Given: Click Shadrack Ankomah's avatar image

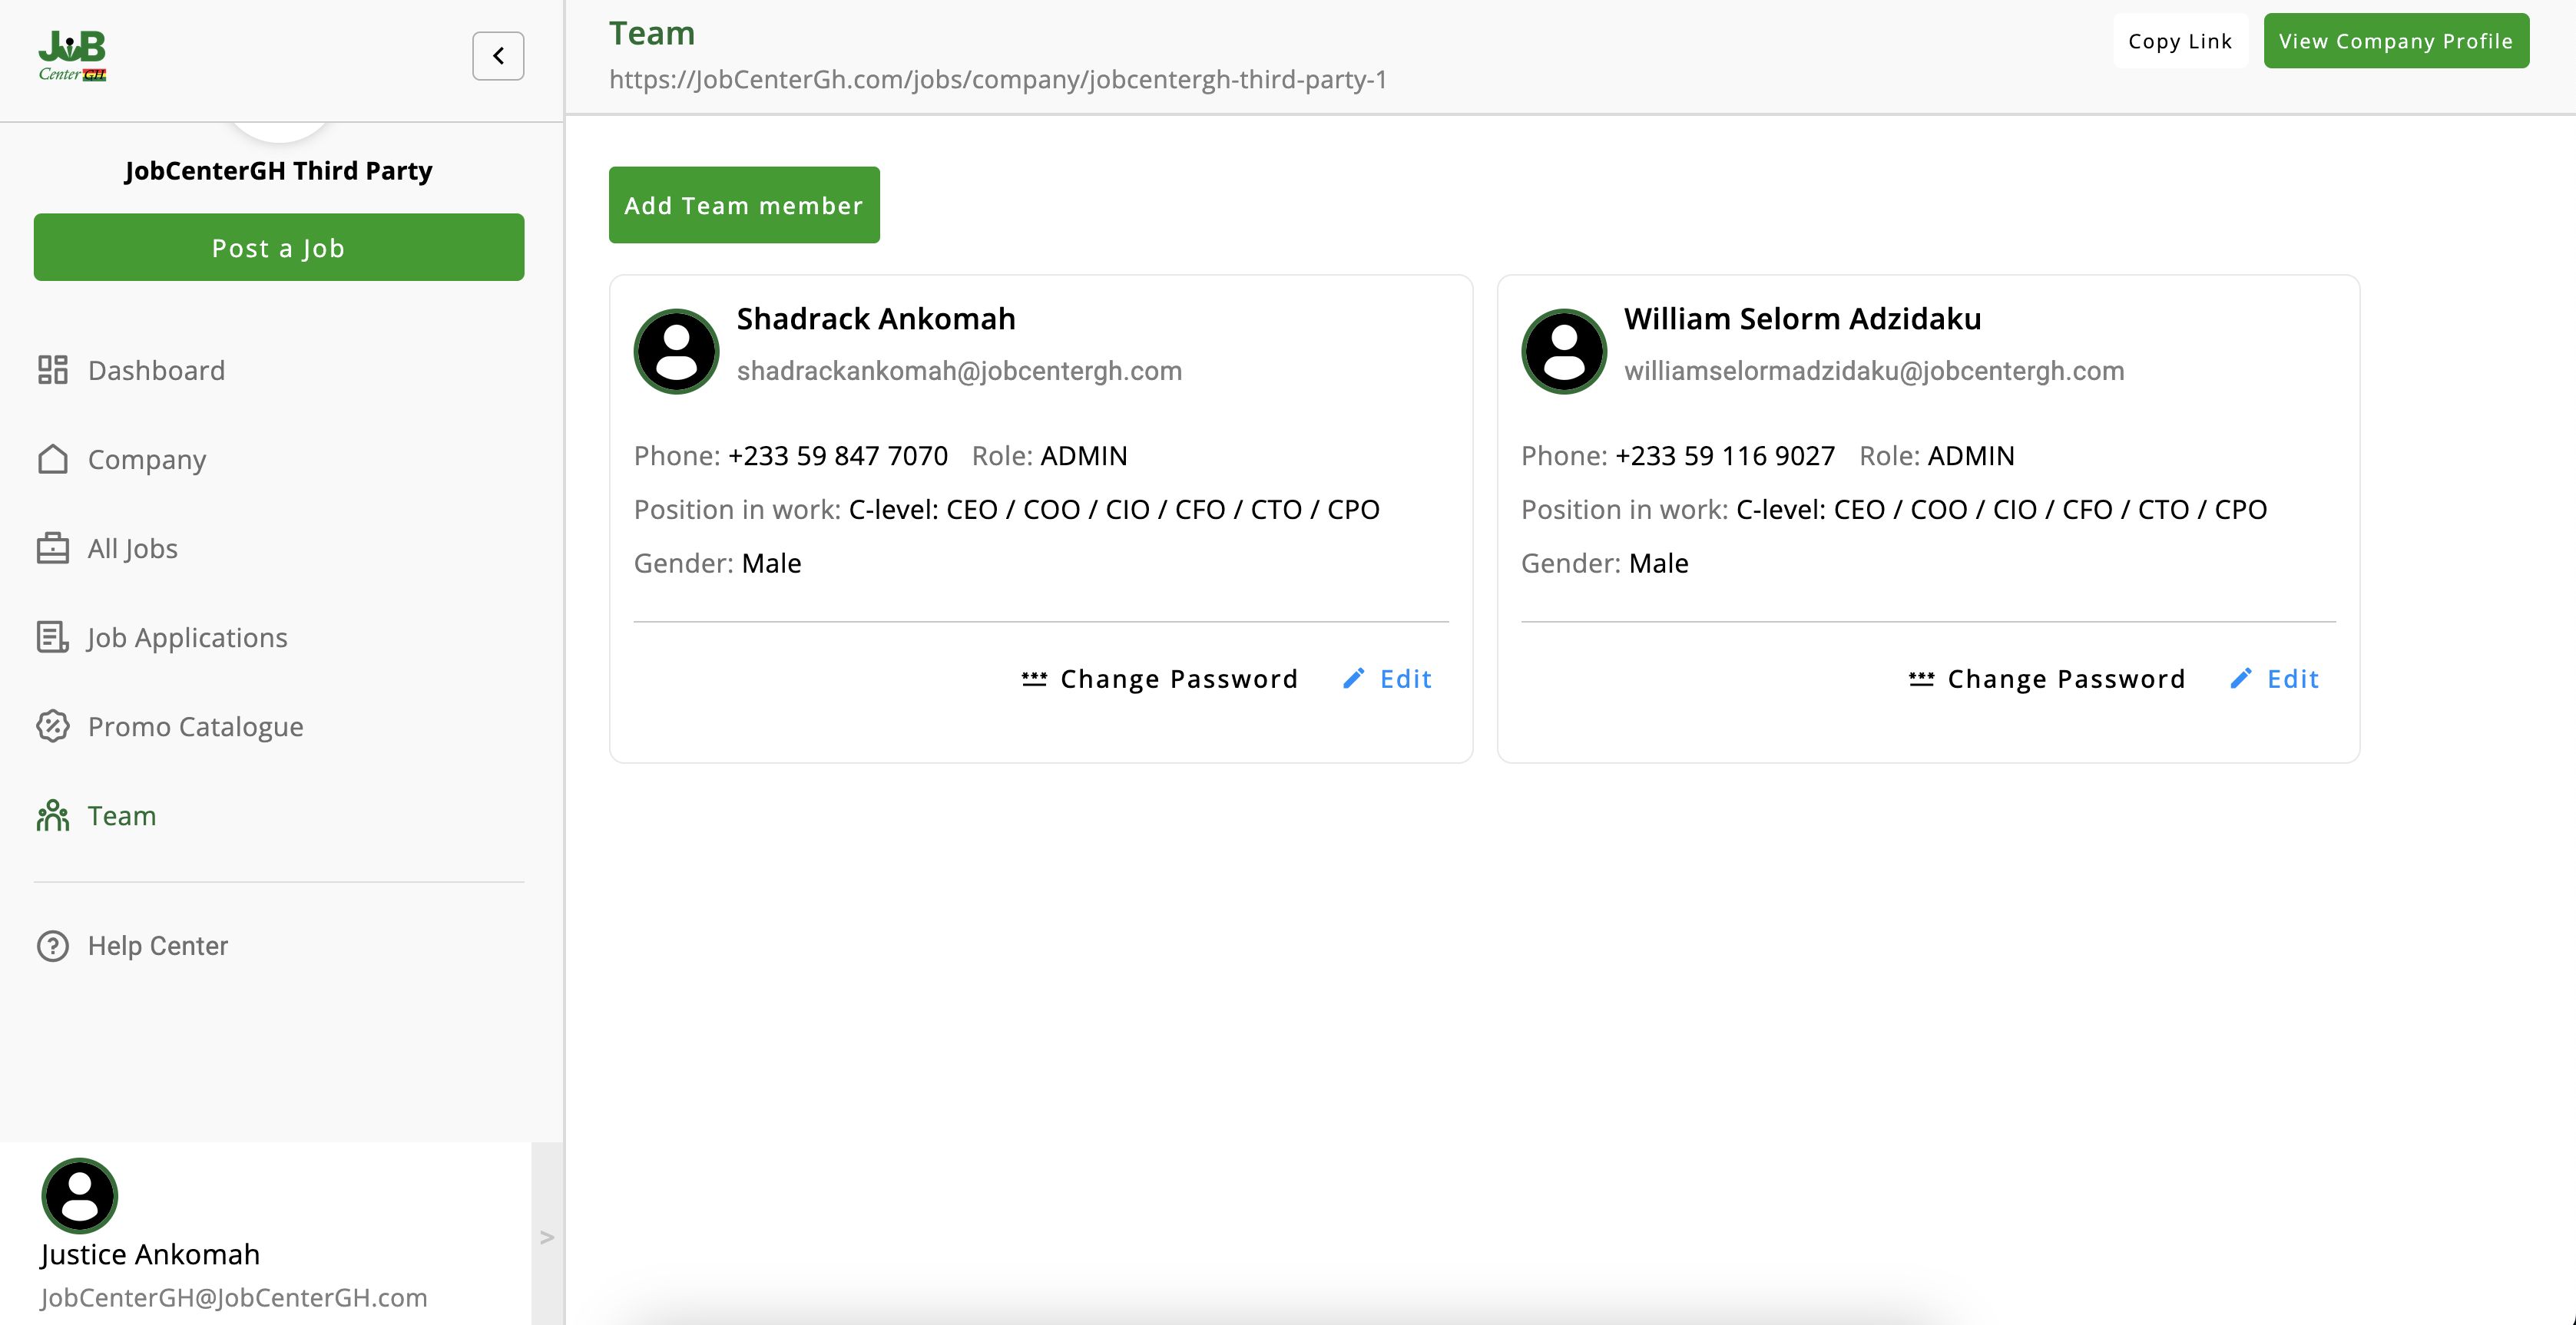Looking at the screenshot, I should [x=677, y=351].
